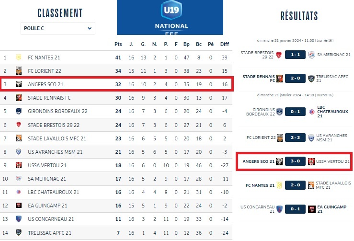
Task: Click the FC Lorient 22 crest in standings
Action: (x=19, y=71)
